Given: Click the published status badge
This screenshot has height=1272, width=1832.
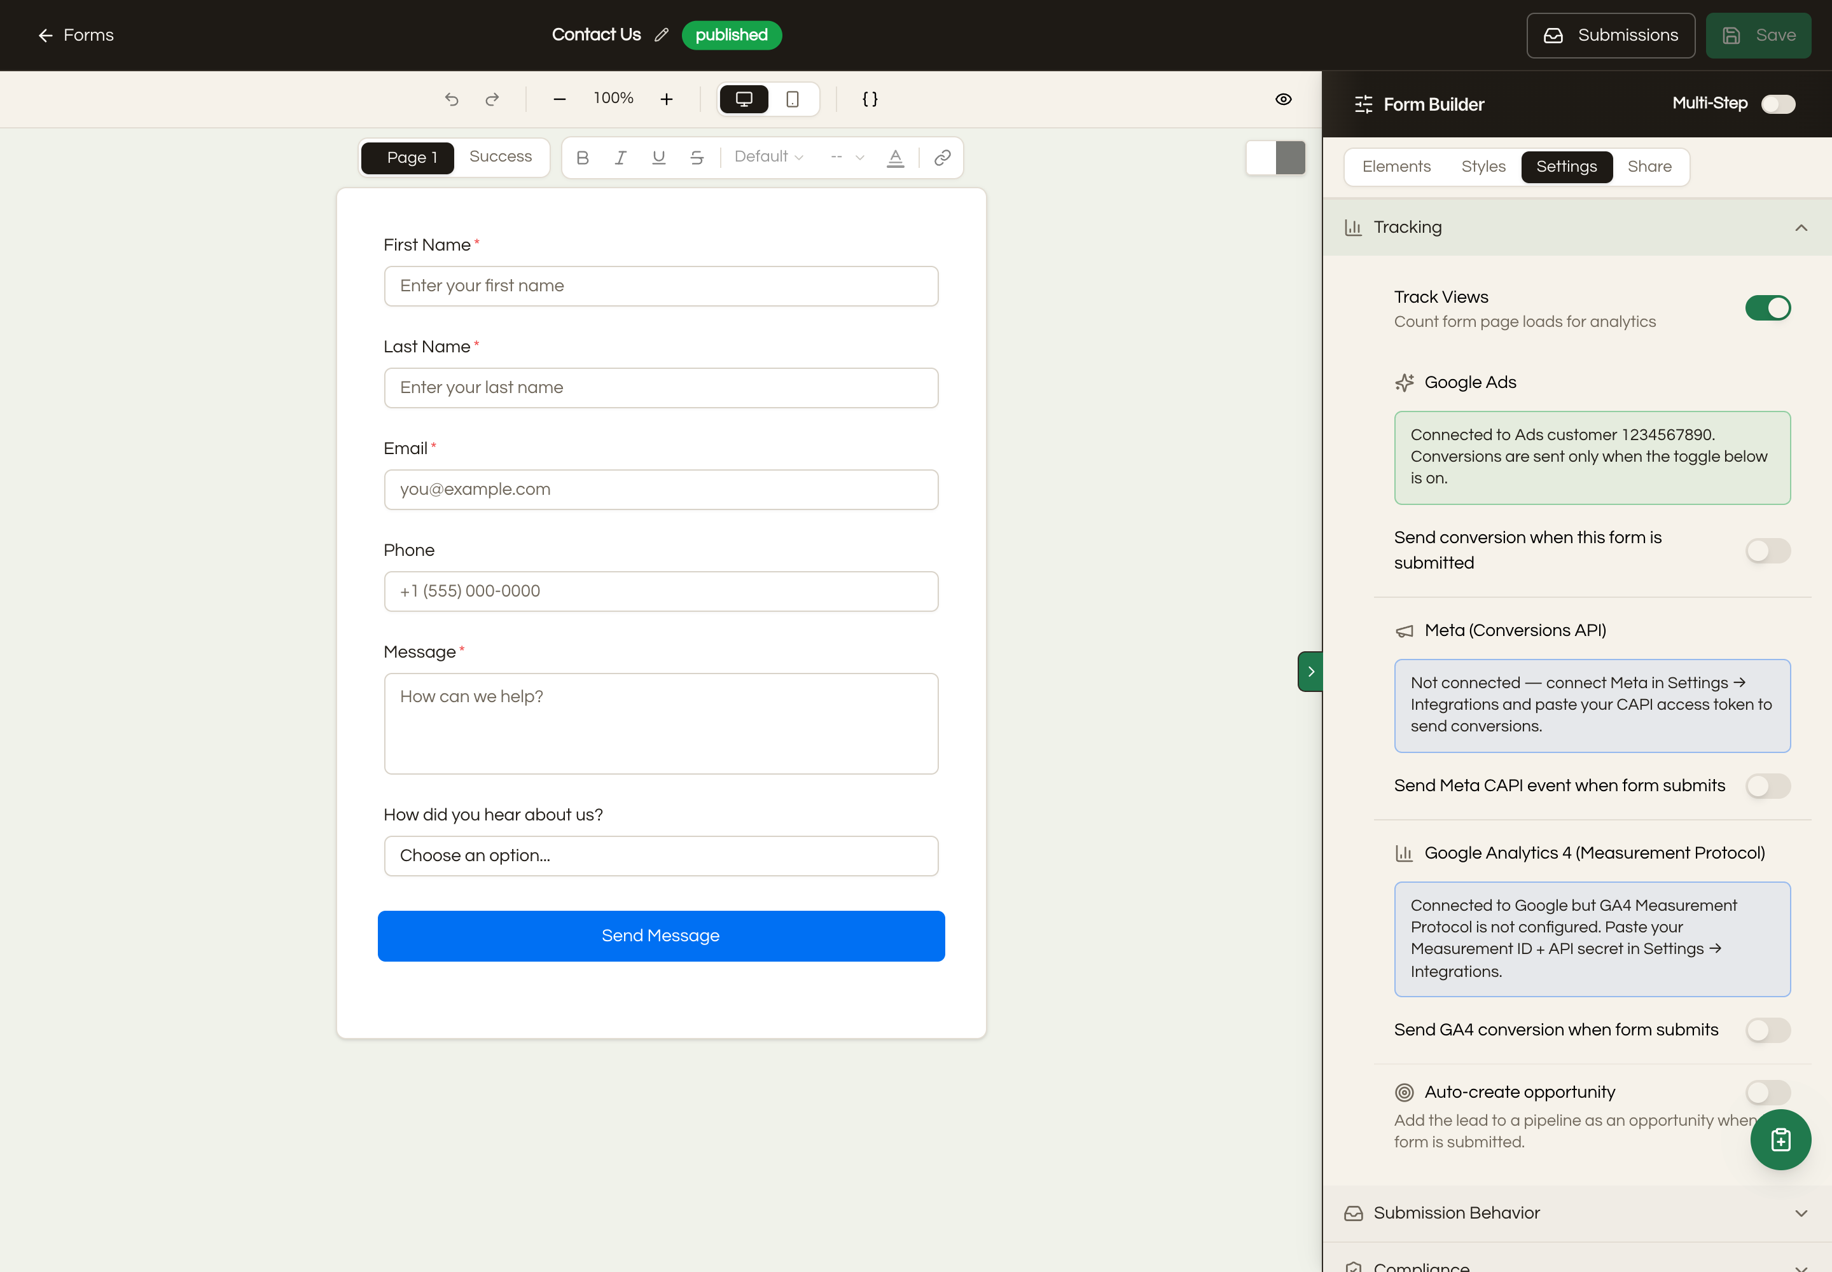Looking at the screenshot, I should (731, 35).
